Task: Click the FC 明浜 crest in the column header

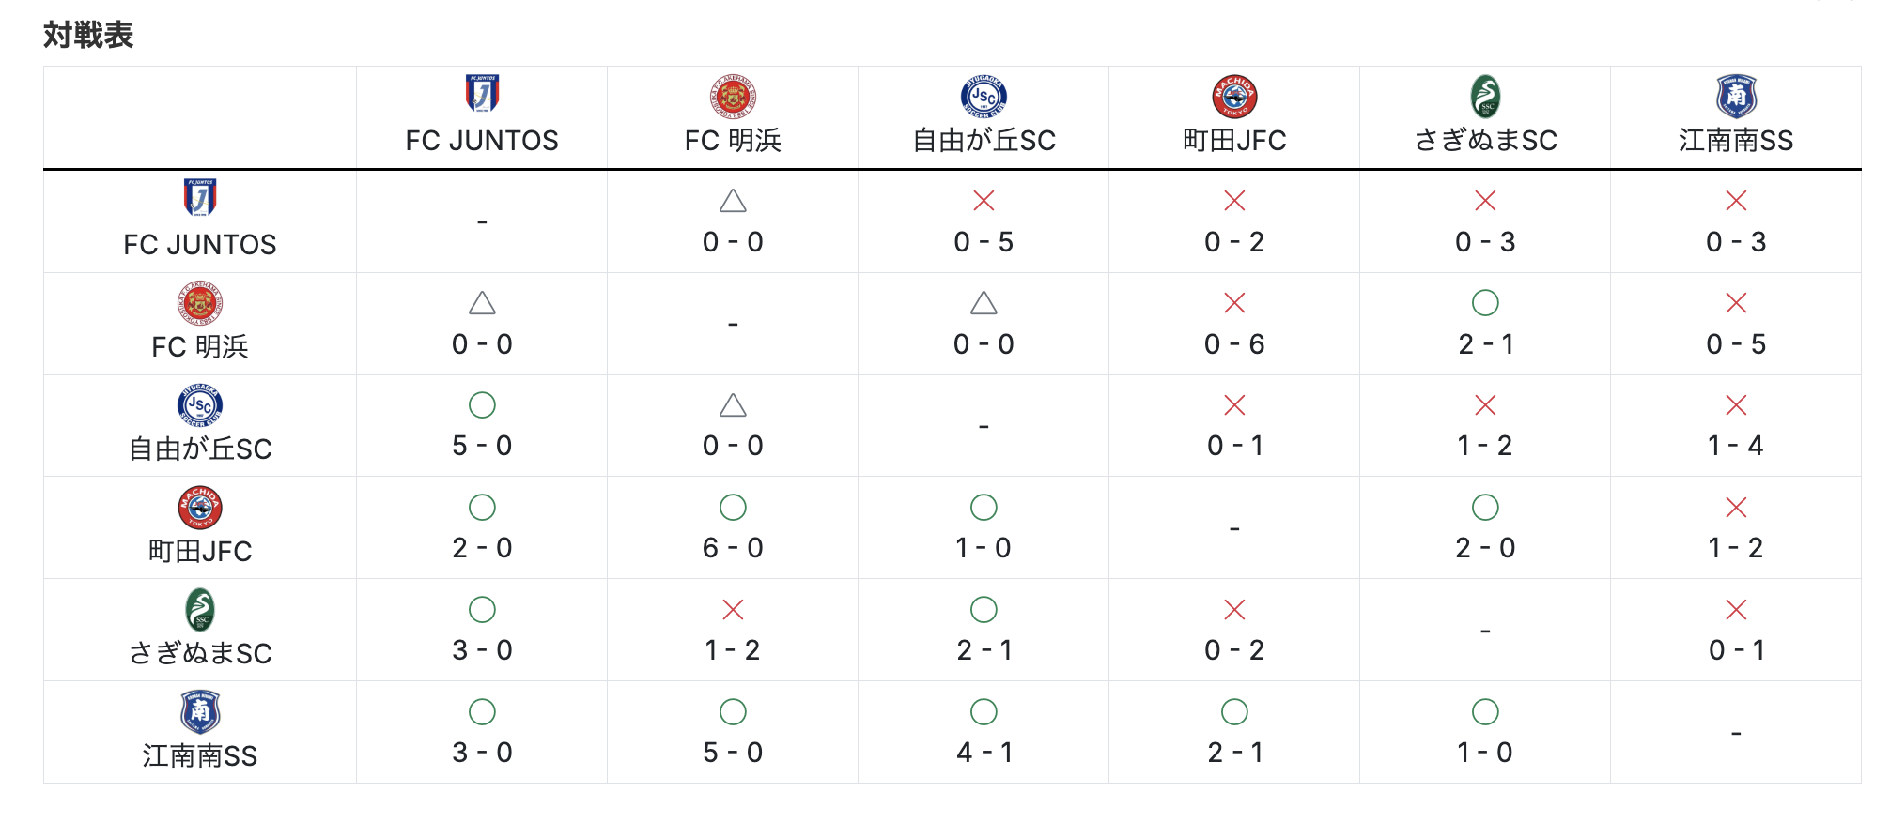Action: point(733,96)
